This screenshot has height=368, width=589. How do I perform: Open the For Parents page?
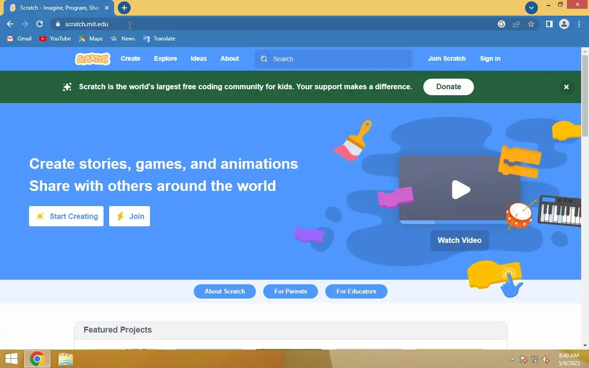click(x=290, y=291)
